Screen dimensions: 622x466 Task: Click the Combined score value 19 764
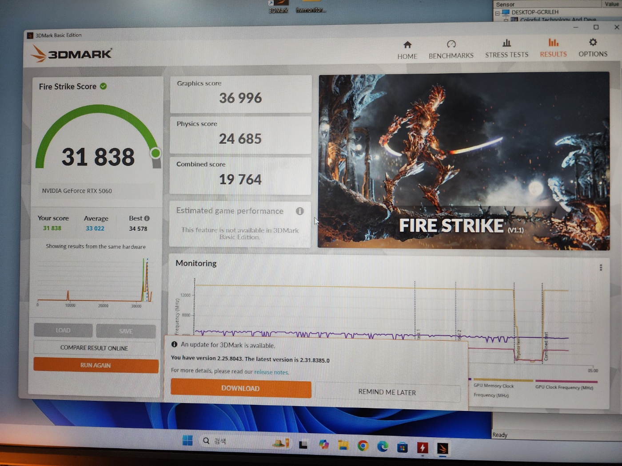click(240, 179)
